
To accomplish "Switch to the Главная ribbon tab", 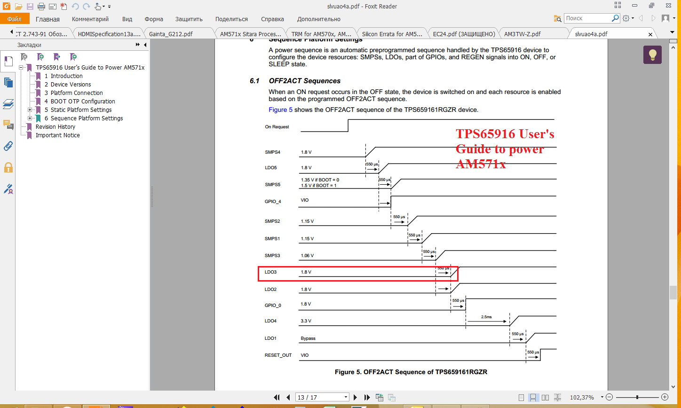I will tap(48, 19).
